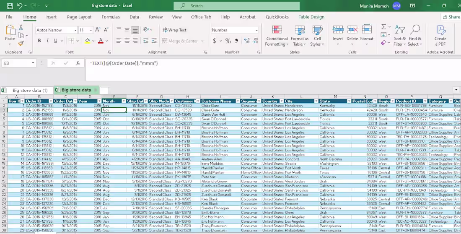Apply Accounting dollar format
This screenshot has height=234, width=461.
215,41
